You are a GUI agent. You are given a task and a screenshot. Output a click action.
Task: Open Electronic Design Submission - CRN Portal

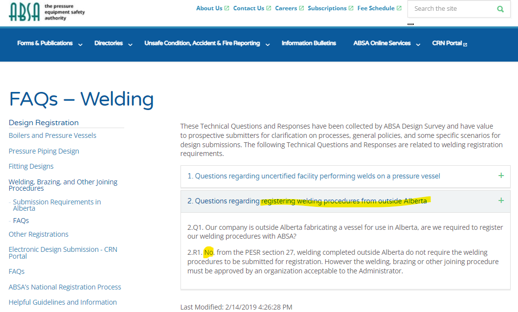click(63, 252)
